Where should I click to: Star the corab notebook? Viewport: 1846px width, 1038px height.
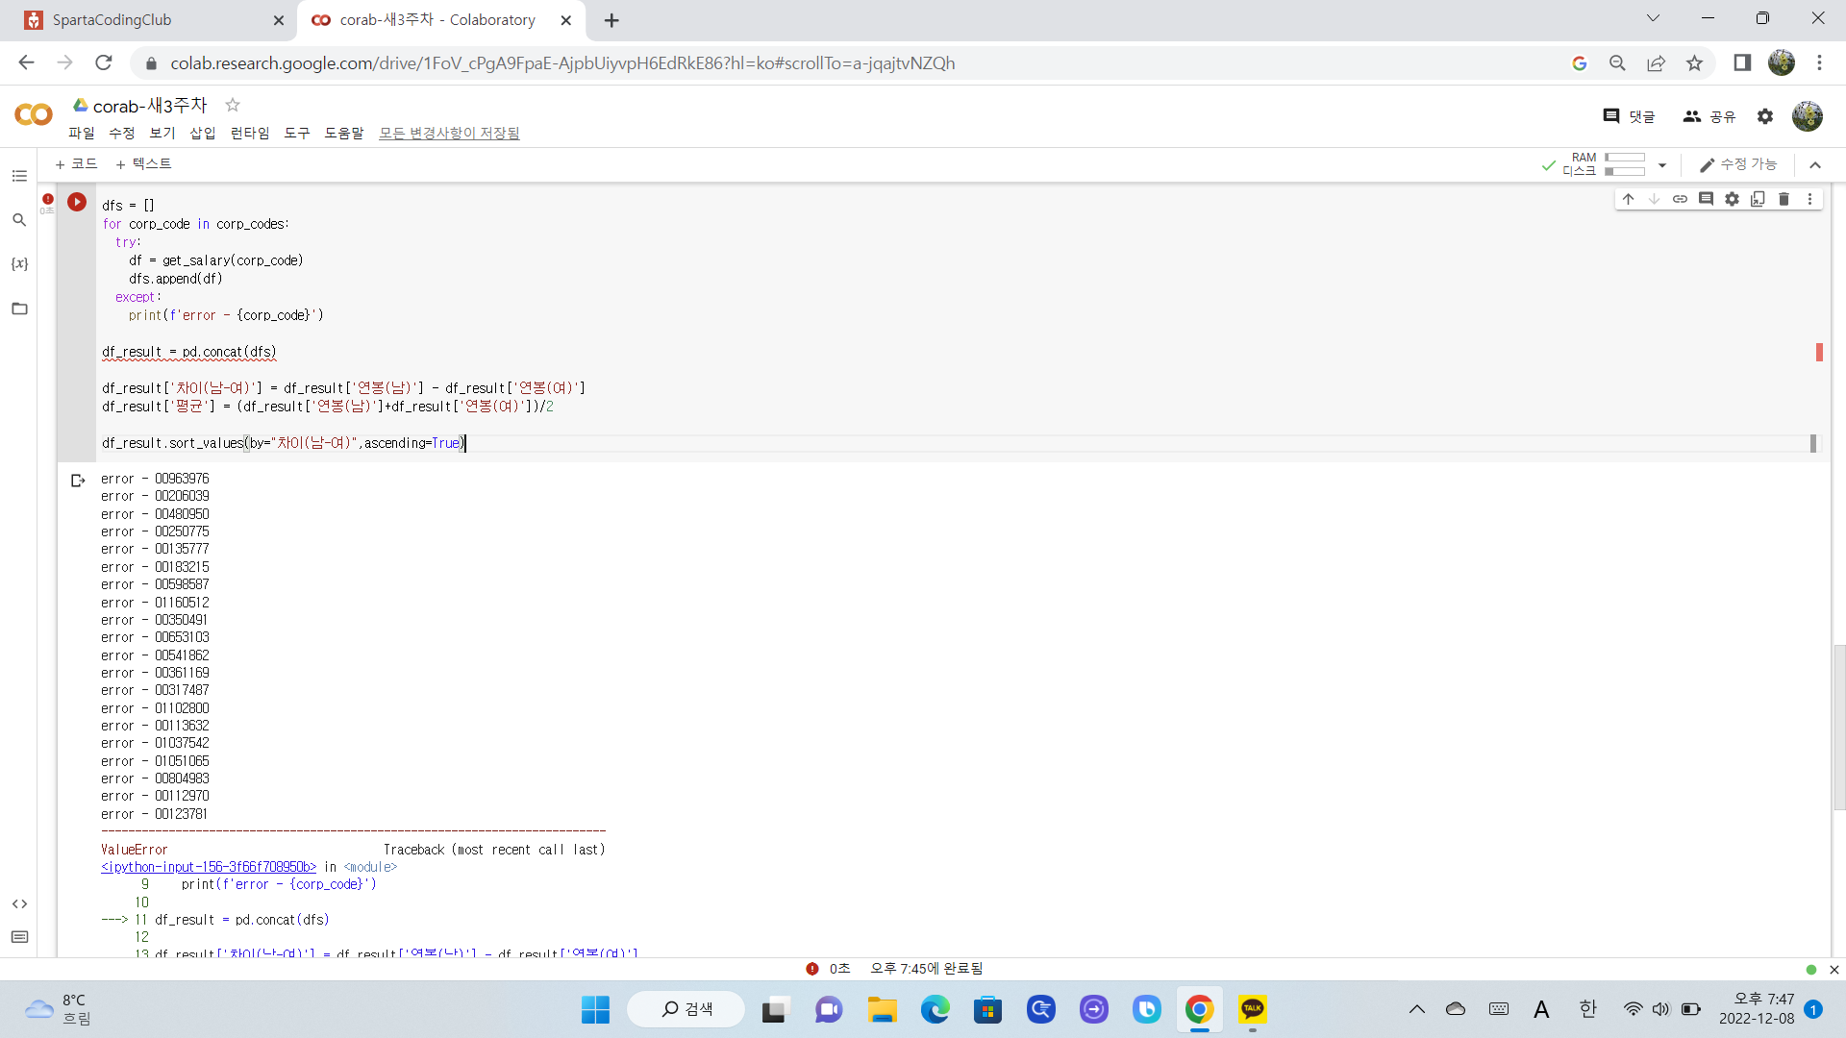pyautogui.click(x=232, y=105)
